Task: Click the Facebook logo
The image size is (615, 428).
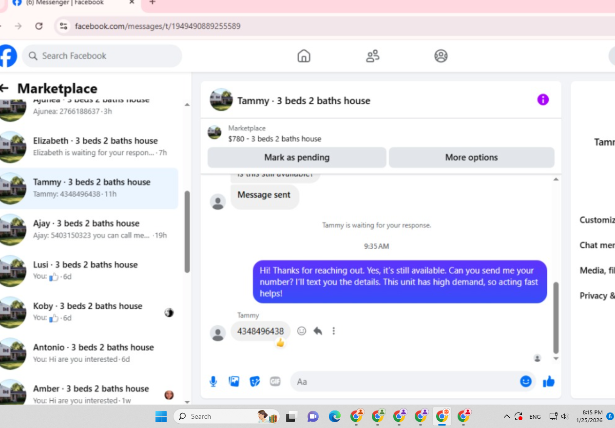Action: tap(7, 56)
